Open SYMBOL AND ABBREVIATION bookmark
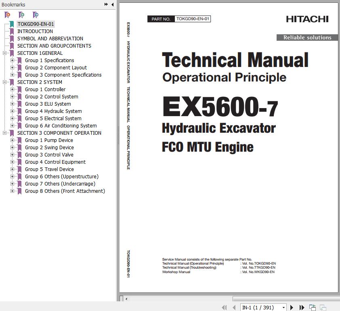Screen dimensions: 340x311 point(50,39)
